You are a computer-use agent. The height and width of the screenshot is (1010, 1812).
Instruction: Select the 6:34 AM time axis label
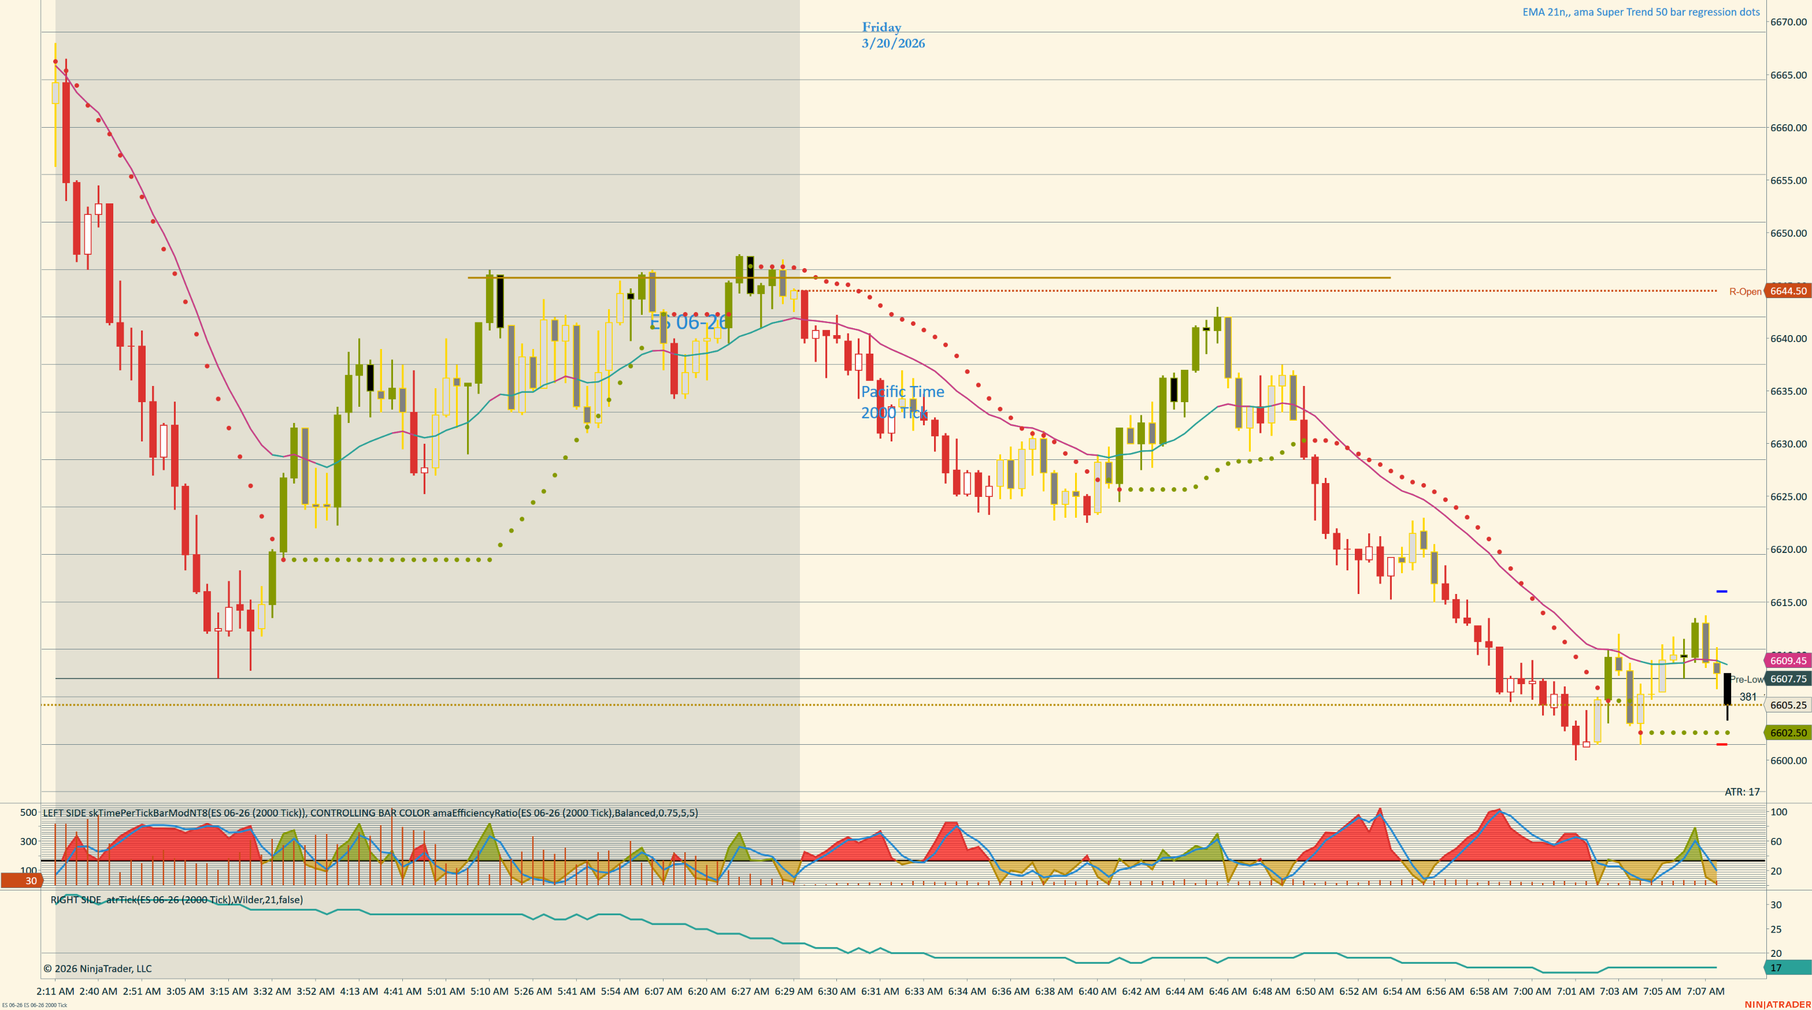[967, 991]
